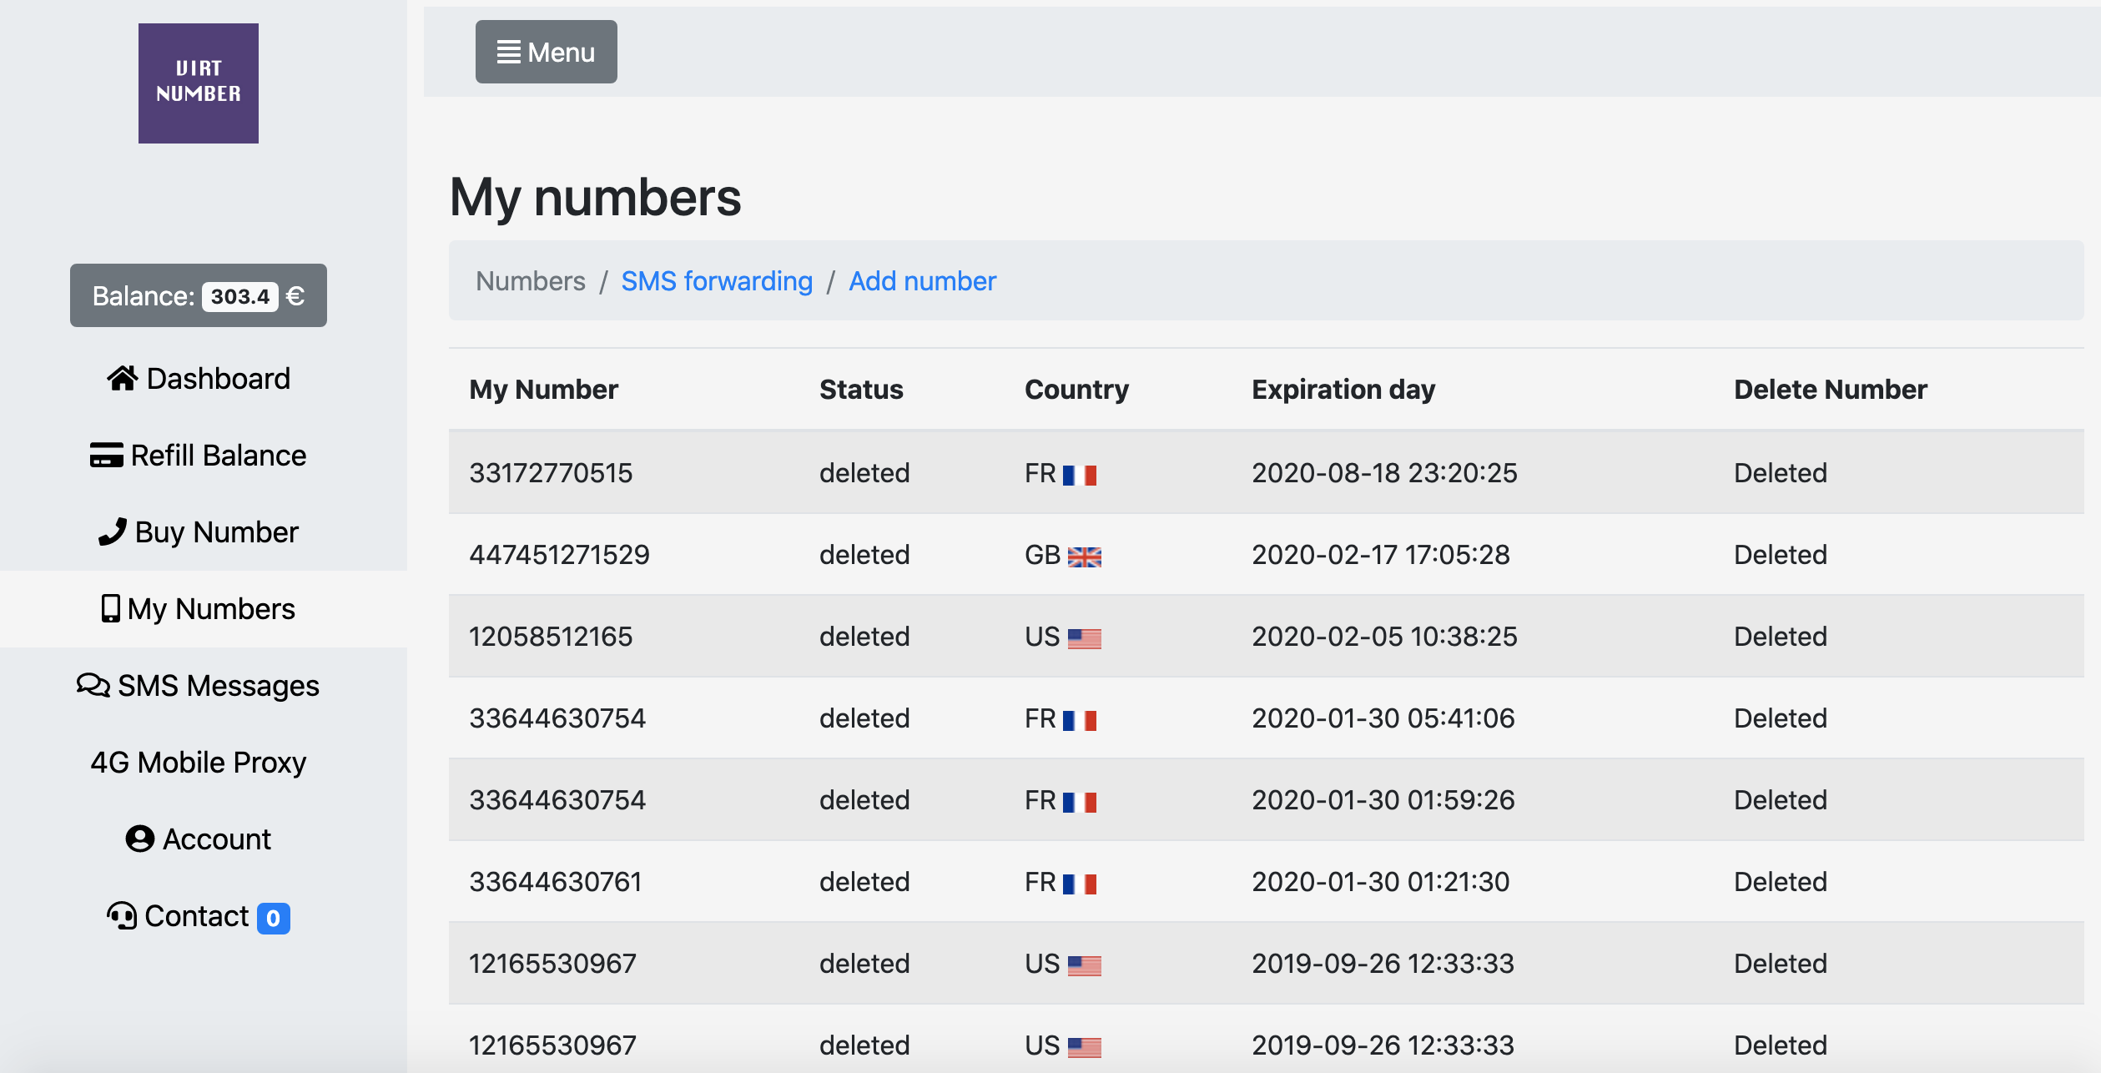Click the Contact notification badge showing 0
Image resolution: width=2101 pixels, height=1073 pixels.
(273, 918)
